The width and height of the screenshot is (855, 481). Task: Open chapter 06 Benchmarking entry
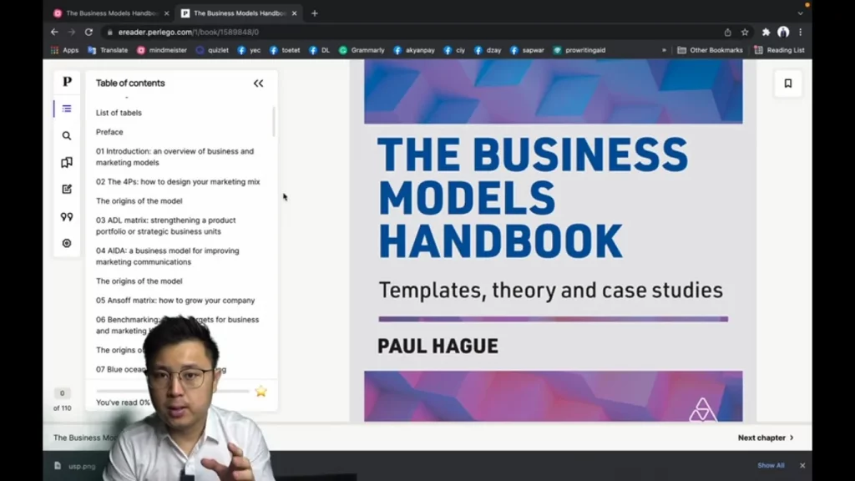[x=177, y=325]
